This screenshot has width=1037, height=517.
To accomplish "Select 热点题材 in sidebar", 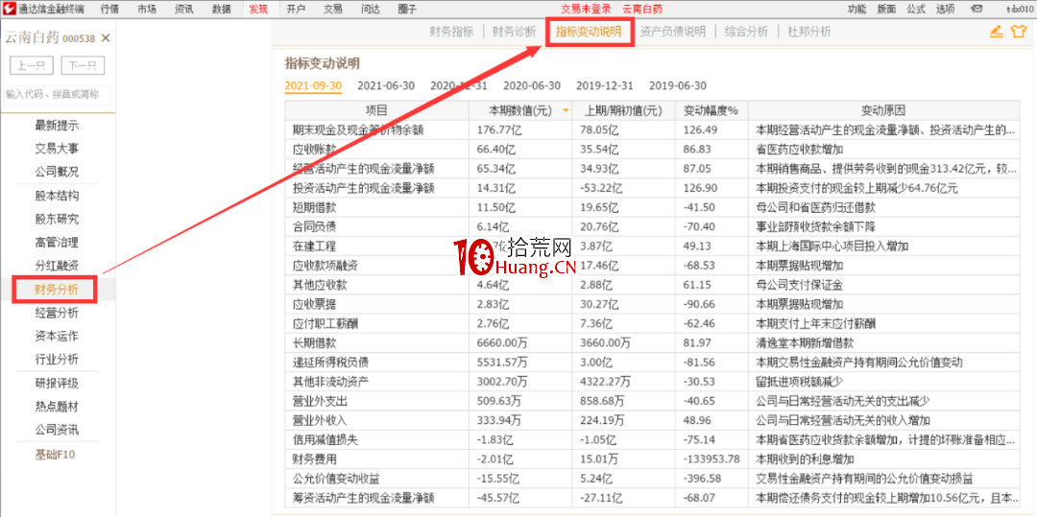I will 57,407.
